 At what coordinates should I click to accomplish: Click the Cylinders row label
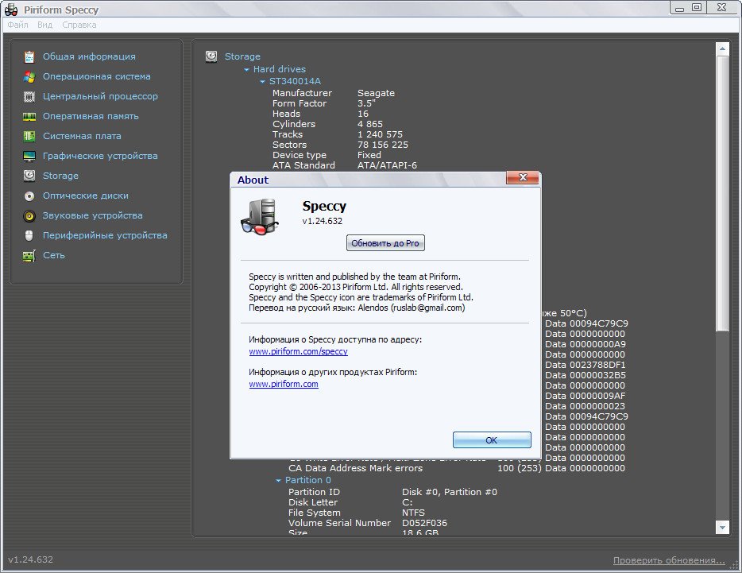(x=293, y=124)
